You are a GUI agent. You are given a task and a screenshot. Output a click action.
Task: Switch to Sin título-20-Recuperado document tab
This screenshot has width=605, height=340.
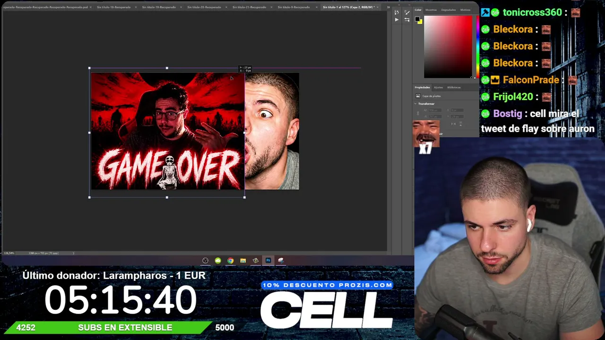point(204,7)
